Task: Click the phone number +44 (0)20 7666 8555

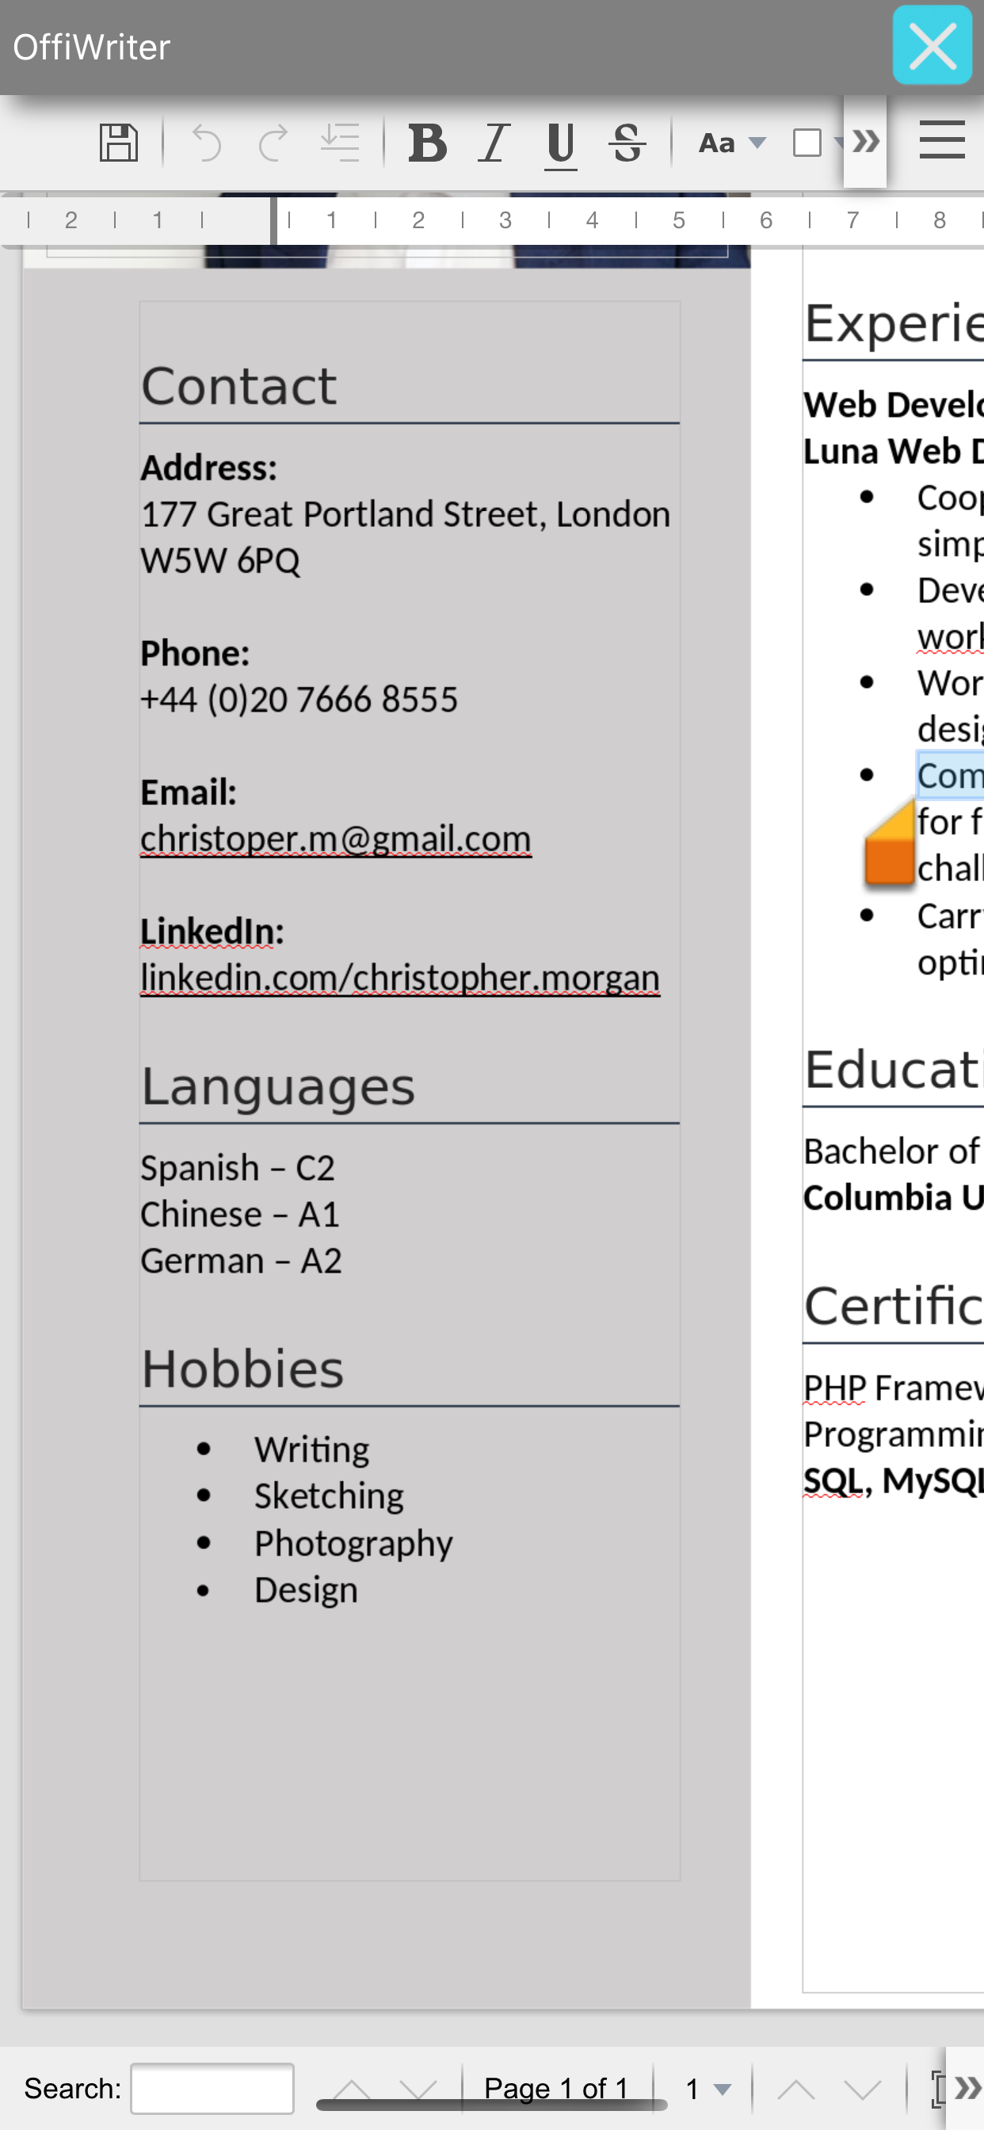Action: pyautogui.click(x=299, y=700)
